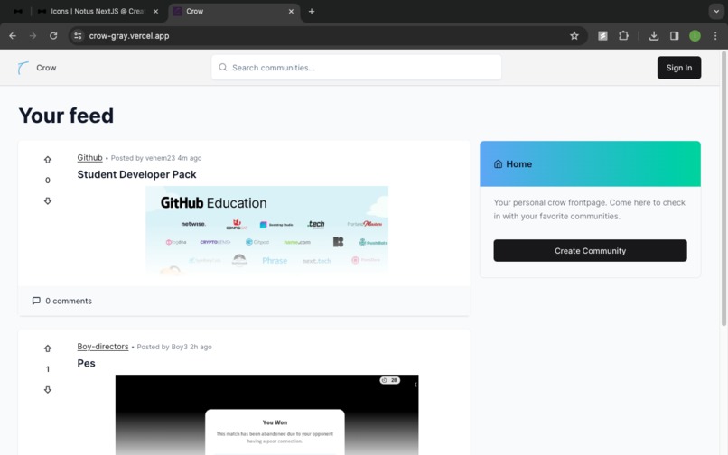Close the Icons Notus NextJS tab

click(x=155, y=11)
